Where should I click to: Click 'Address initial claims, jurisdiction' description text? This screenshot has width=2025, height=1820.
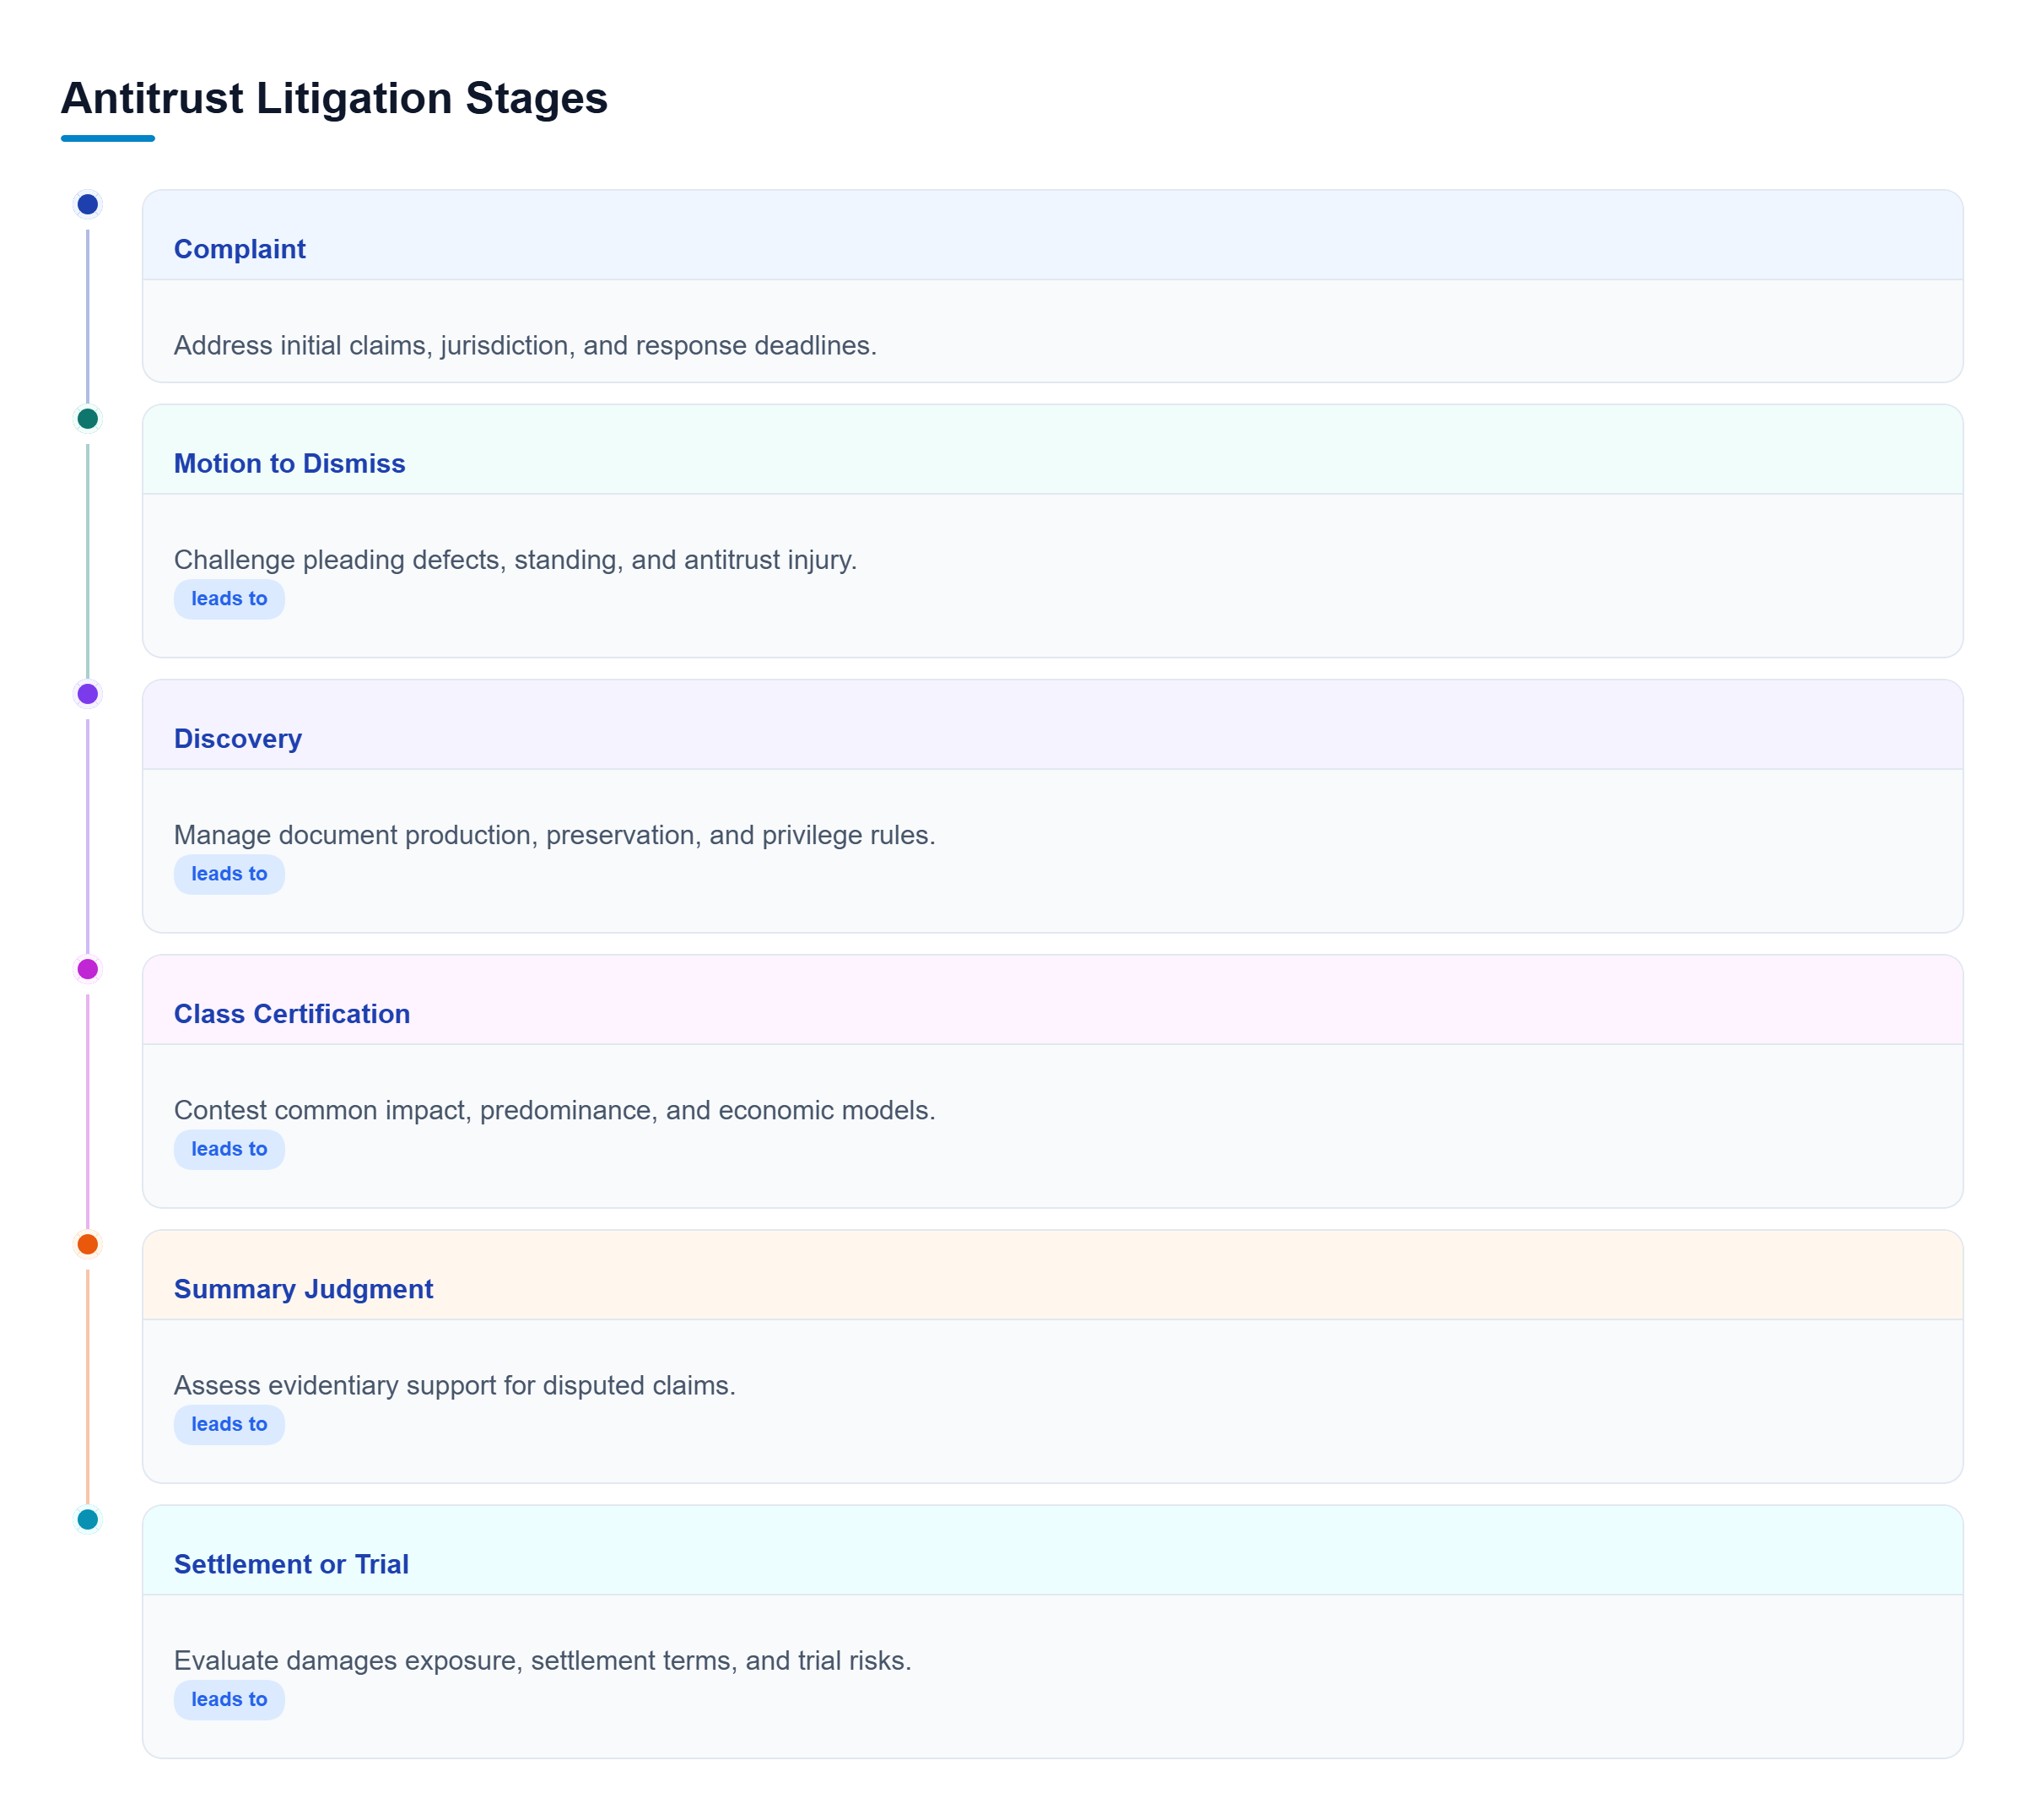[525, 345]
